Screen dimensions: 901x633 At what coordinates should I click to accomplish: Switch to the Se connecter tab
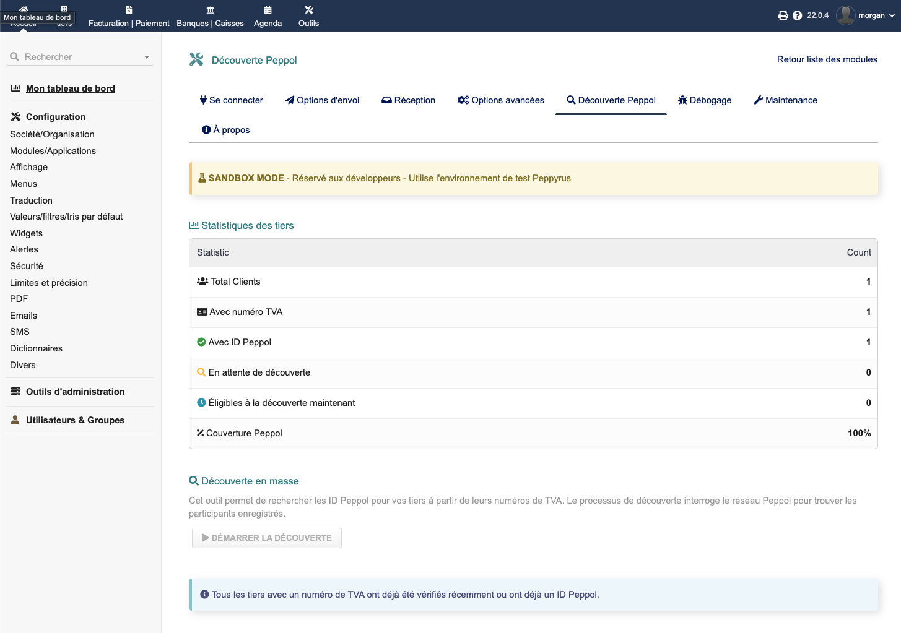coord(231,100)
